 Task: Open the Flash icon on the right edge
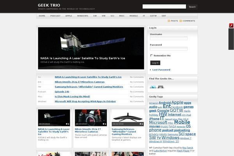(231, 25)
